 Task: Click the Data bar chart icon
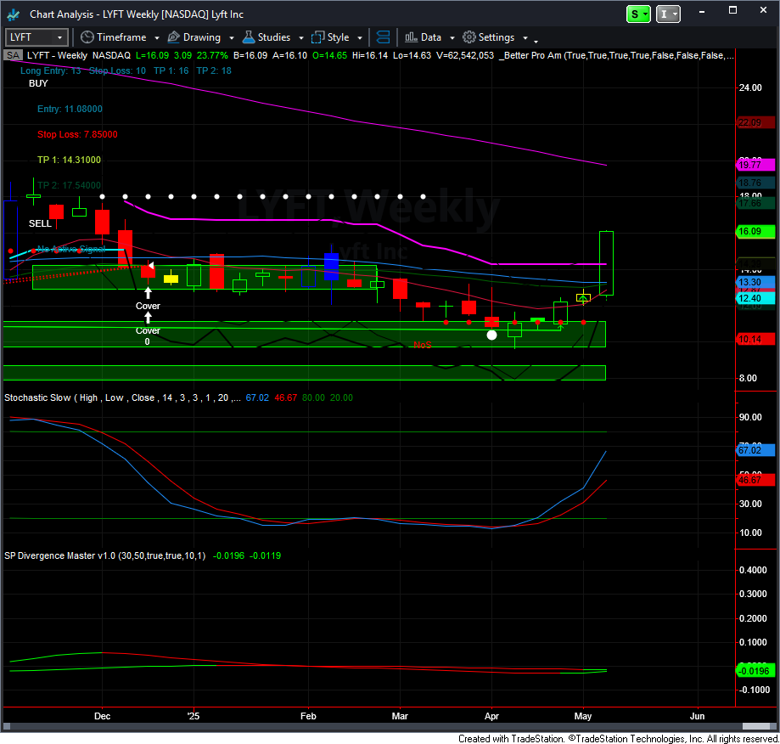click(x=411, y=37)
